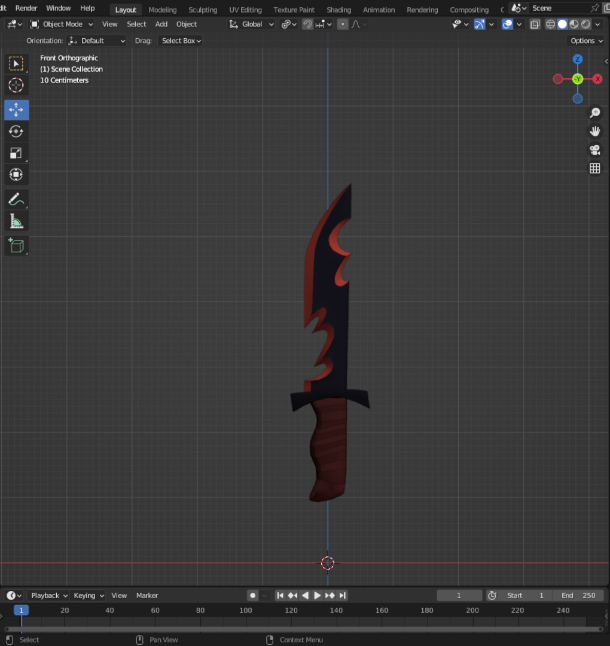Open snapping options dropdown

(324, 25)
